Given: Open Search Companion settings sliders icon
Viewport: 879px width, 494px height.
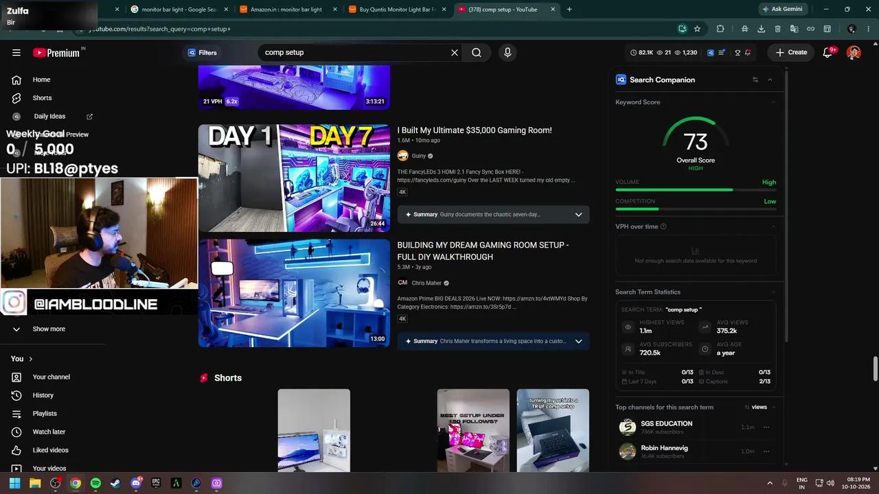Looking at the screenshot, I should tap(755, 80).
